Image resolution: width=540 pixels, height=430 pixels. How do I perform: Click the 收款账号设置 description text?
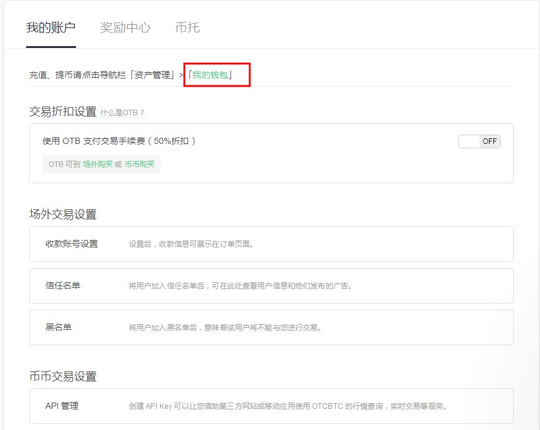pos(191,244)
